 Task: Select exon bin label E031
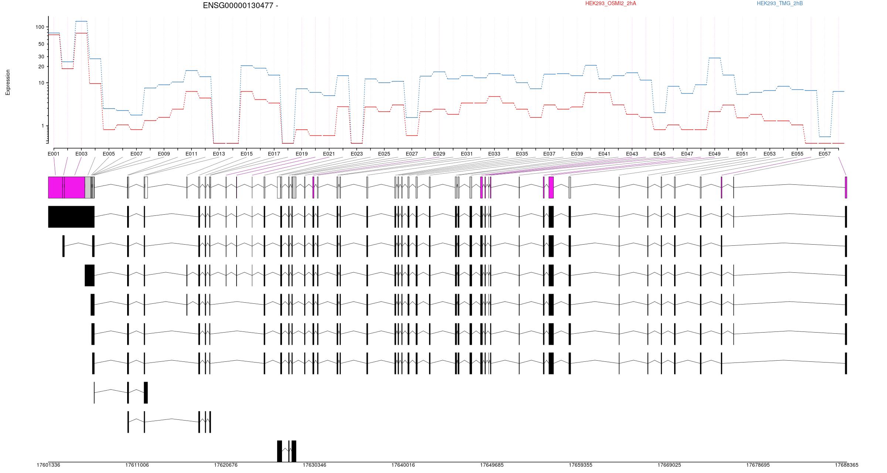(x=467, y=154)
